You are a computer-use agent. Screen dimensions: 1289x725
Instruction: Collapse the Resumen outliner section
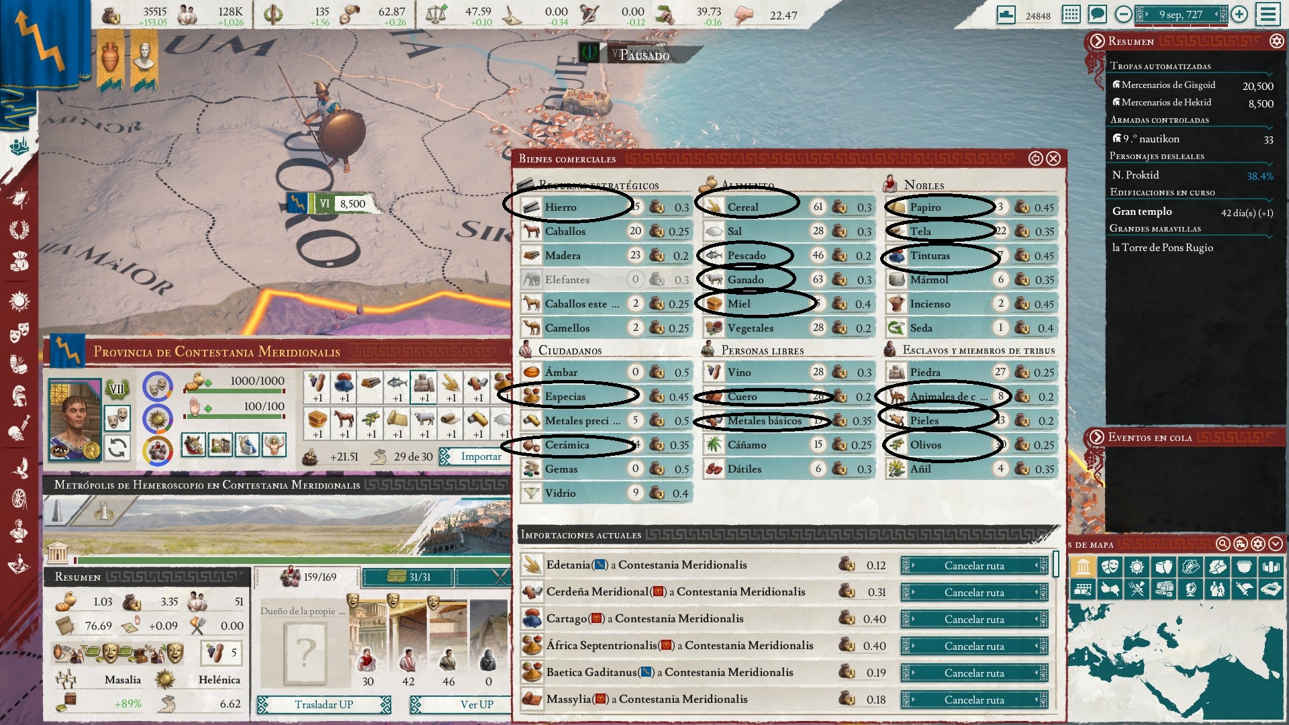tap(1097, 41)
